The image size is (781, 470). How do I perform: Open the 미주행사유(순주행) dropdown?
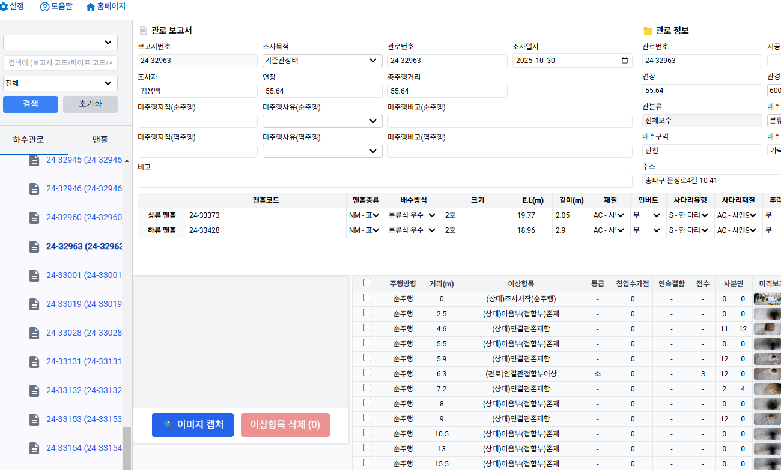coord(322,121)
